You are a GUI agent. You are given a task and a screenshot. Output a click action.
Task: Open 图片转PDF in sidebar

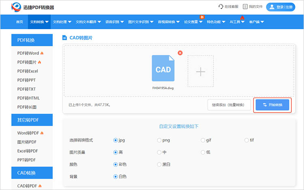[x=27, y=142]
